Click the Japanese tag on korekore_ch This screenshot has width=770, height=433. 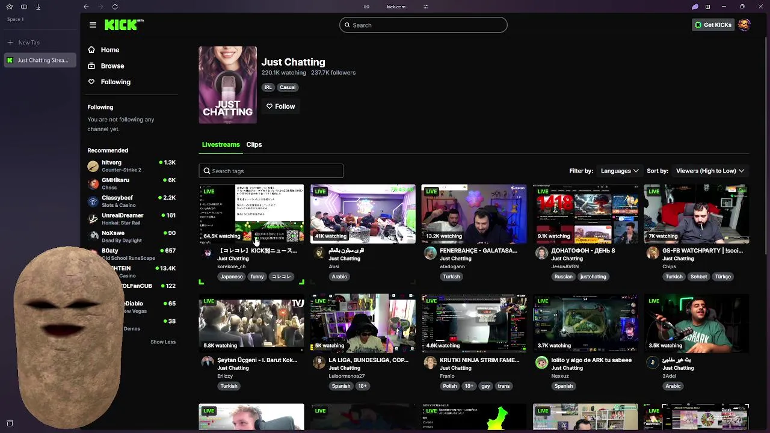pos(232,277)
